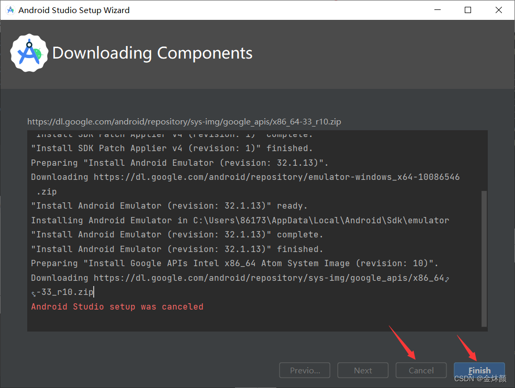Click the Cancel button

click(421, 370)
